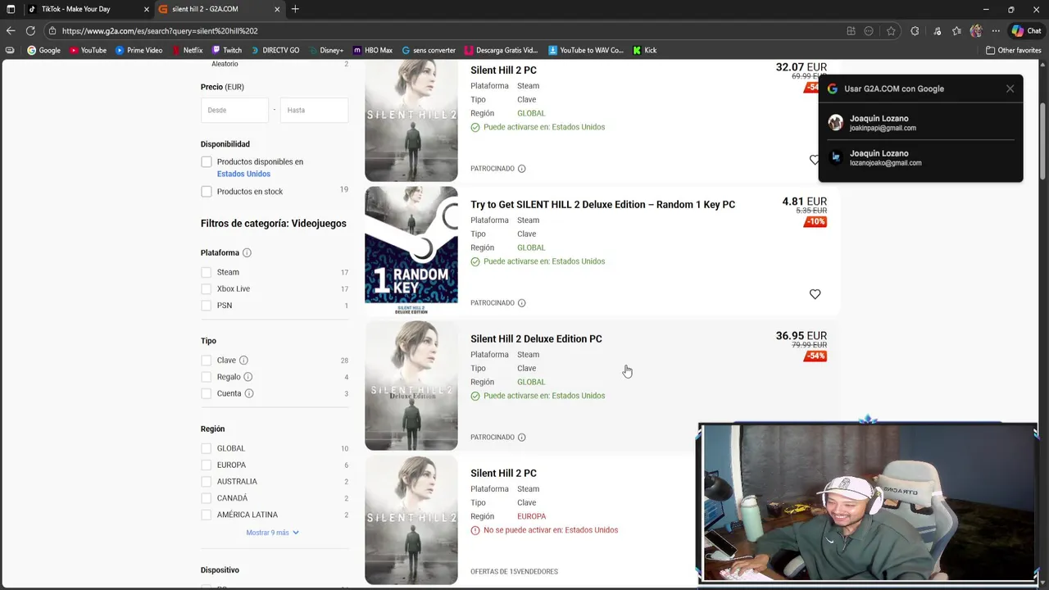
Task: Close the silent hill 2 - G2A.COM tab
Action: click(277, 9)
